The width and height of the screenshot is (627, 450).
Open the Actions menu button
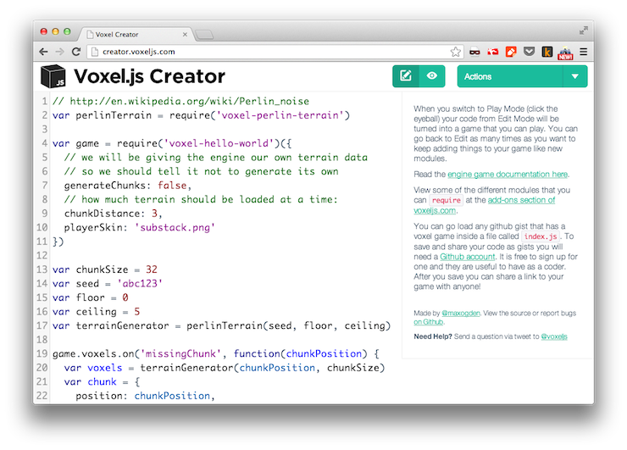pos(510,76)
